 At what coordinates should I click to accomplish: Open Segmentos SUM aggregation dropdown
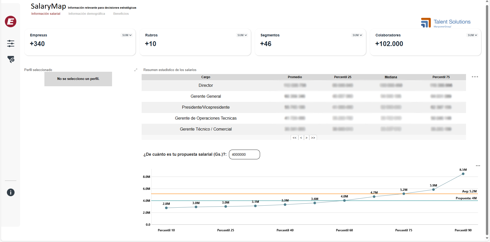click(x=357, y=35)
